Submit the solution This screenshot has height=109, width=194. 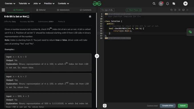(x=183, y=106)
